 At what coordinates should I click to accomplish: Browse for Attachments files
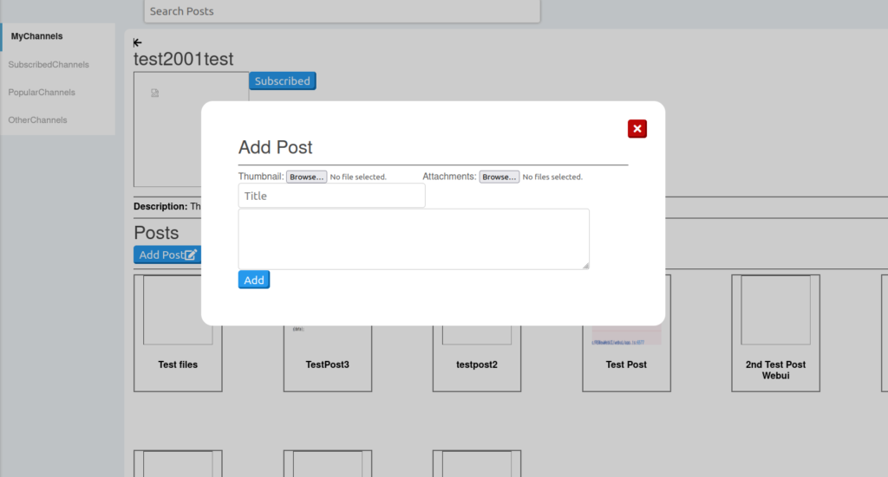coord(499,177)
